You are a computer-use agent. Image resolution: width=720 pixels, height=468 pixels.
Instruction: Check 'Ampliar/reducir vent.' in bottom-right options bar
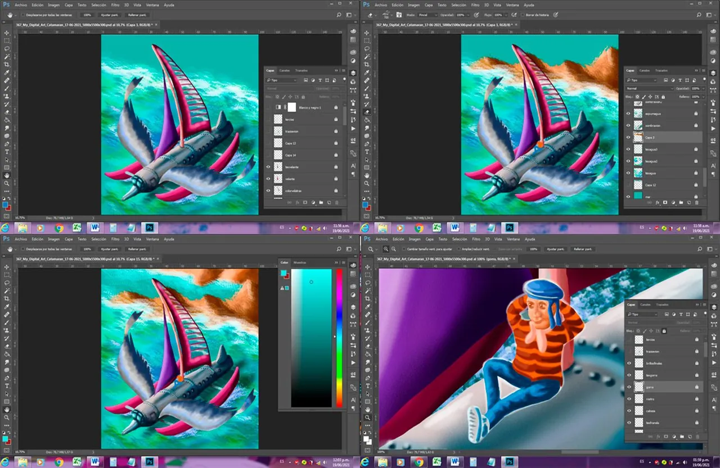click(459, 249)
